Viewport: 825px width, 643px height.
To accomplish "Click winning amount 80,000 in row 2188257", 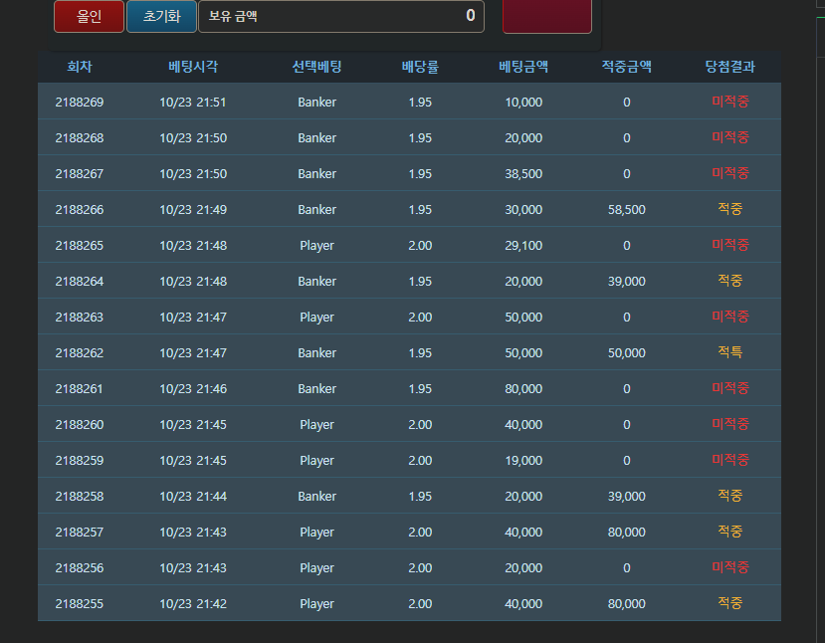I will 627,532.
